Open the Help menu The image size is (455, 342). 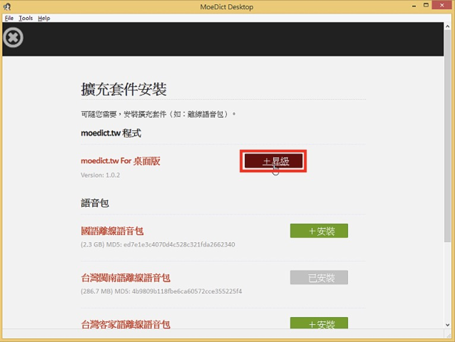(44, 18)
